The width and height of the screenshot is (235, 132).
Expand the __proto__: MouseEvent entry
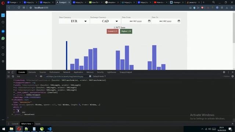click(x=12, y=114)
